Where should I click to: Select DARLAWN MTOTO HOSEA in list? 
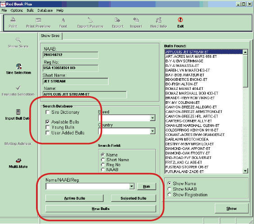[x=204, y=139]
